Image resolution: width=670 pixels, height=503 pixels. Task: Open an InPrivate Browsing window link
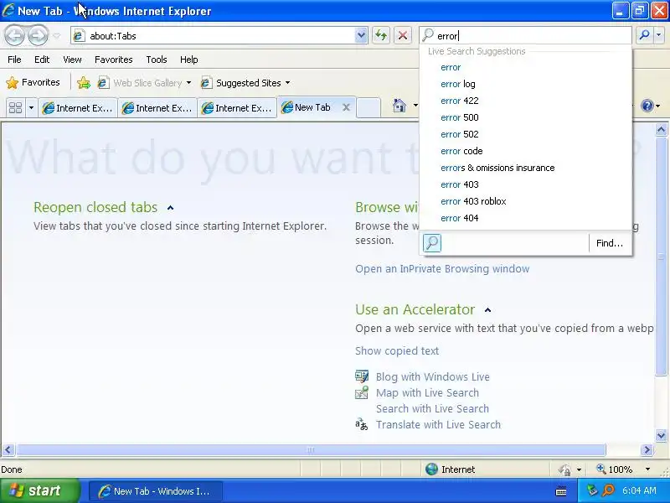[442, 268]
